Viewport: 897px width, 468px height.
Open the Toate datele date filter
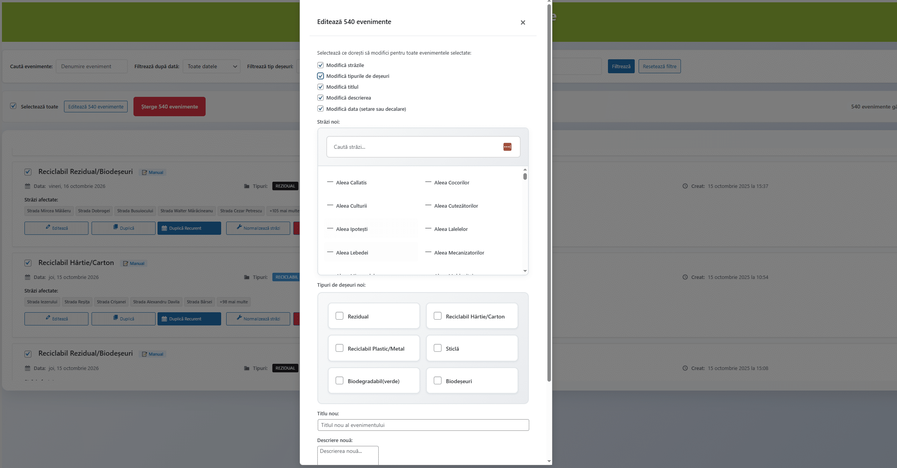tap(211, 66)
